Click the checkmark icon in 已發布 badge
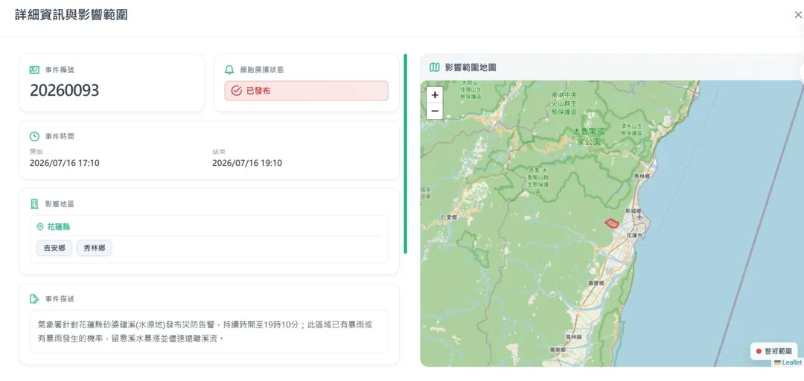The image size is (804, 381). tap(237, 91)
